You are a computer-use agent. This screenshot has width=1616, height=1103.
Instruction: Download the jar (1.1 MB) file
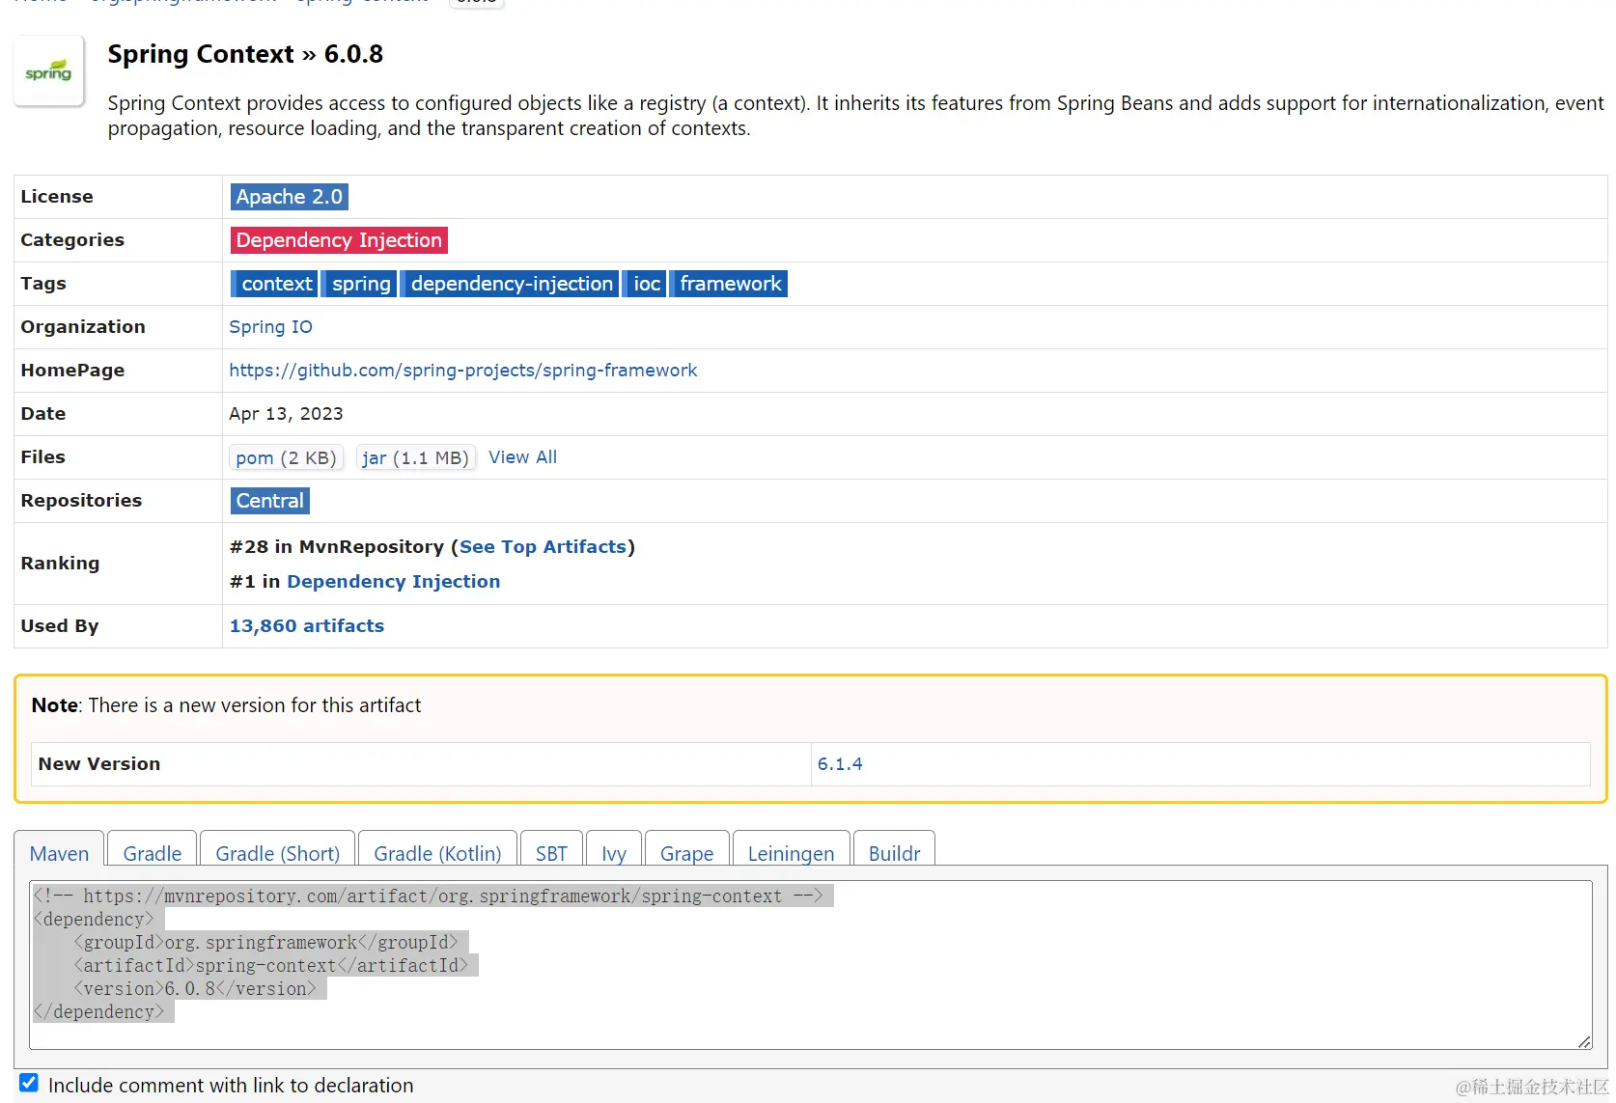click(415, 457)
